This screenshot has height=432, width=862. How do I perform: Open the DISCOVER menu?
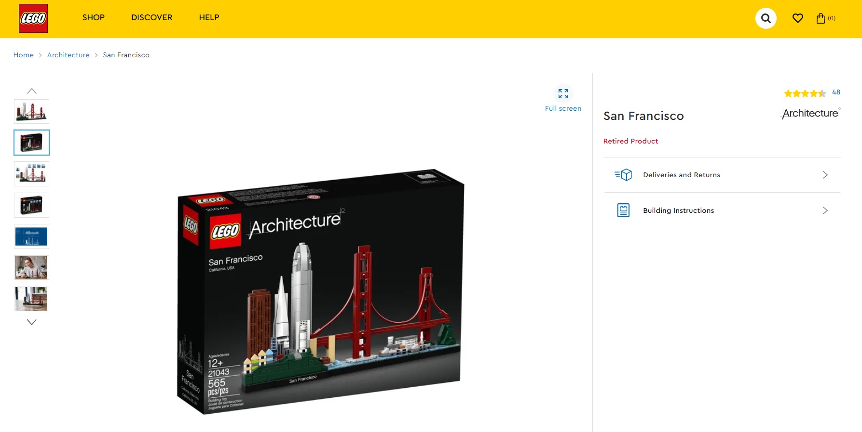click(152, 18)
